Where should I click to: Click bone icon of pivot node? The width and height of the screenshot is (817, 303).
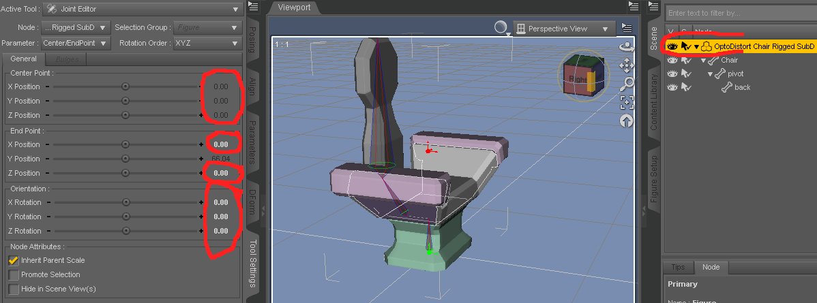[x=720, y=74]
